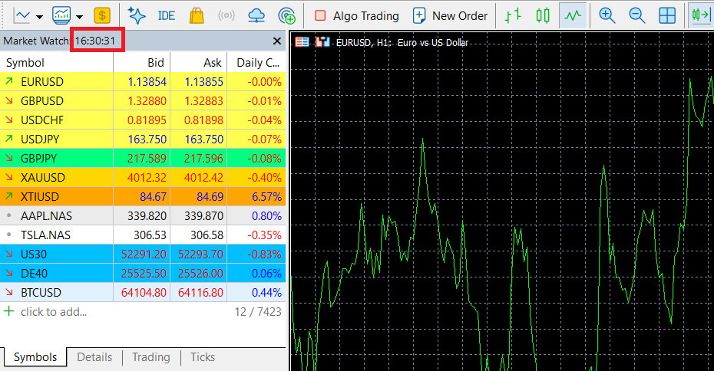Viewport: 714px width, 371px height.
Task: Expand dropdown arrow next to line chart icon
Action: coord(40,17)
